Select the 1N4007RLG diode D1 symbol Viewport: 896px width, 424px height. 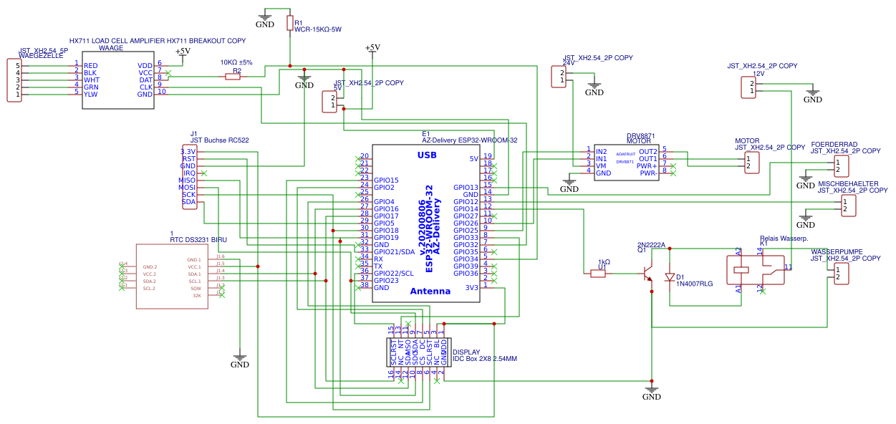click(670, 276)
